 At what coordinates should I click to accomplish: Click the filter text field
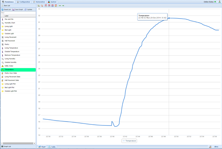[18, 13]
